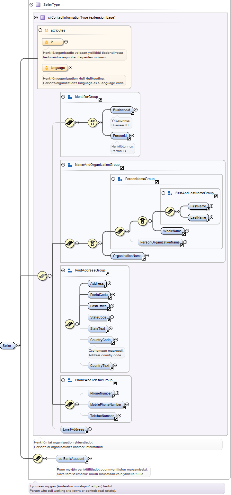Select the Seller element node
The width and height of the screenshot is (231, 495).
tap(7, 346)
